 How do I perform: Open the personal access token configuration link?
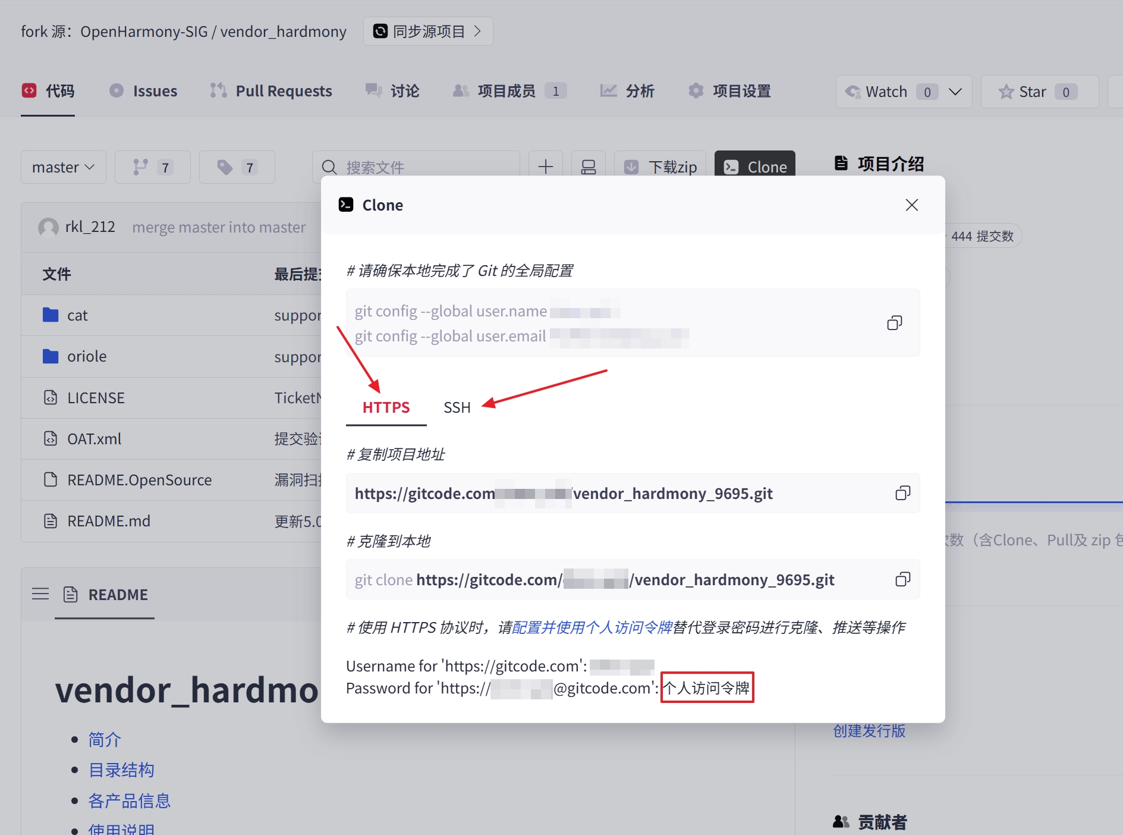pyautogui.click(x=592, y=627)
